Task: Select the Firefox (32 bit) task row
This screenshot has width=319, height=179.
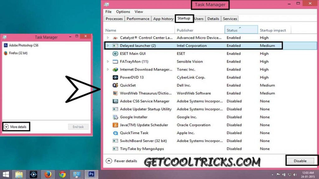Action: coord(46,53)
